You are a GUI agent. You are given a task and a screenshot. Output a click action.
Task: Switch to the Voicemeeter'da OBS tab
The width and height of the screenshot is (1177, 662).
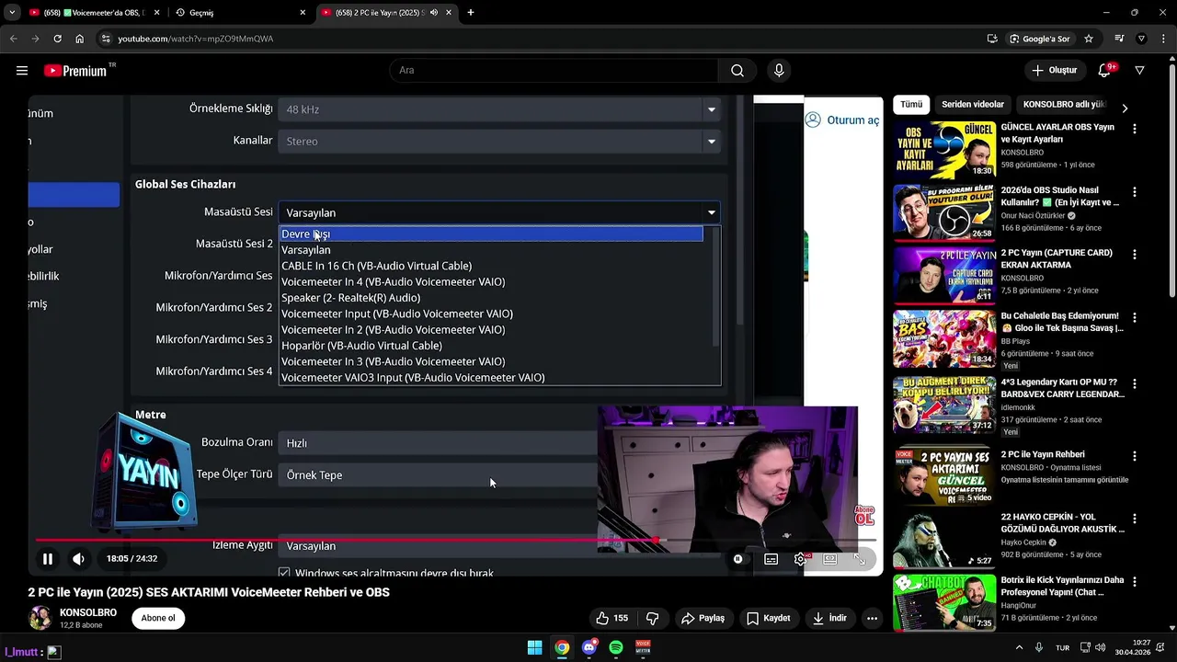[x=93, y=13]
